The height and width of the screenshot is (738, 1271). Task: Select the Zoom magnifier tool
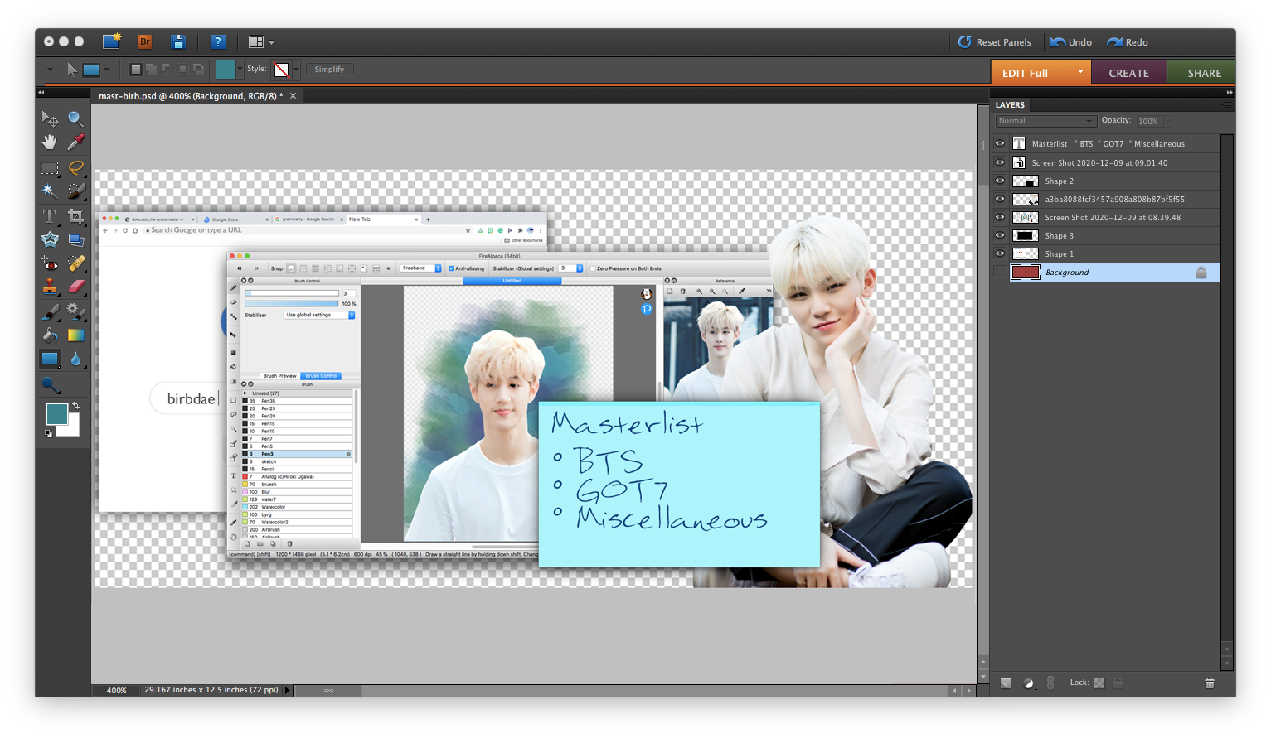[x=75, y=119]
